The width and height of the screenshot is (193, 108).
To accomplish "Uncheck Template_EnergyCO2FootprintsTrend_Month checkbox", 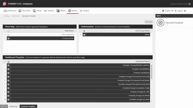I will click(x=8, y=81).
